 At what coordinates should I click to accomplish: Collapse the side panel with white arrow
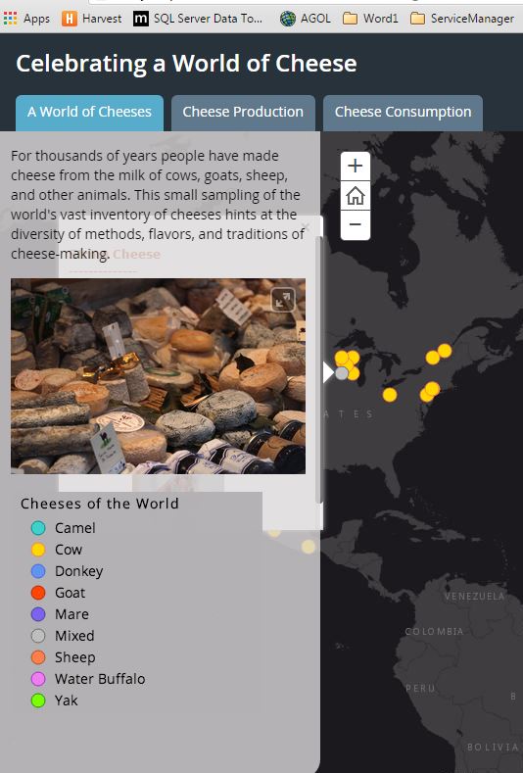click(328, 372)
